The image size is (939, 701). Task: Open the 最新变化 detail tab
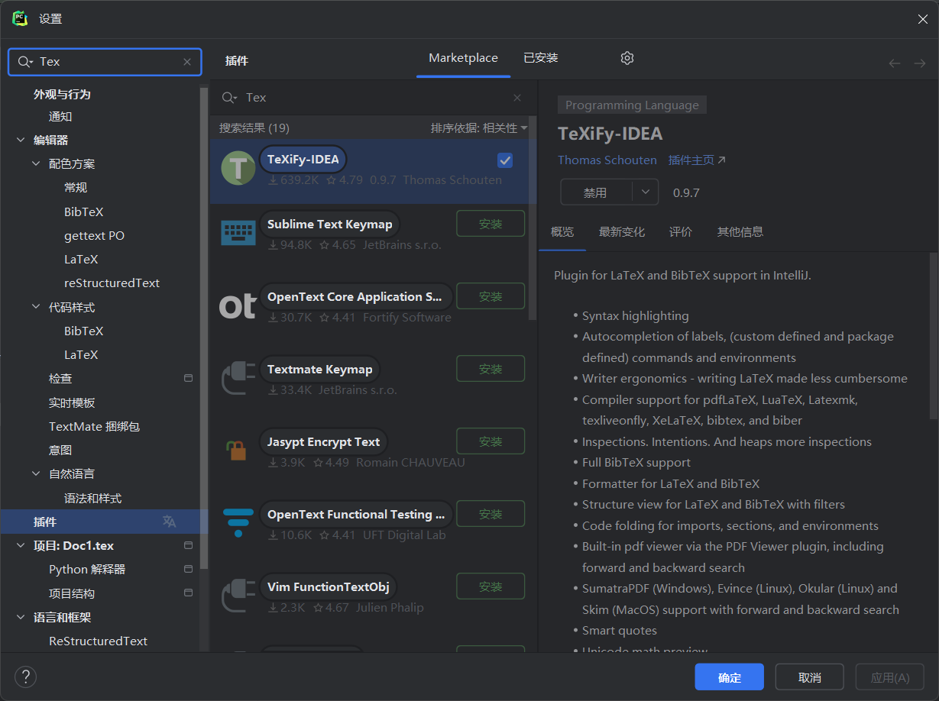[622, 231]
